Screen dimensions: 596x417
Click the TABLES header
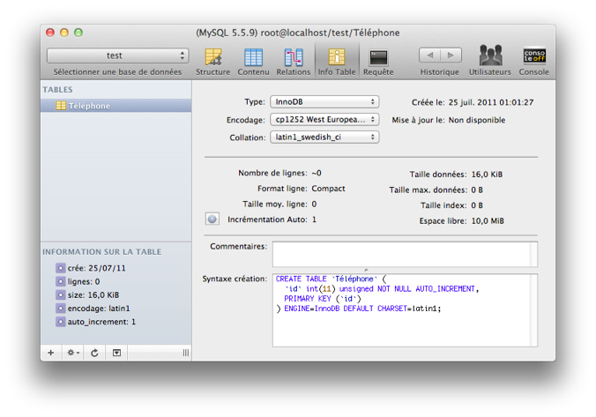pos(57,90)
